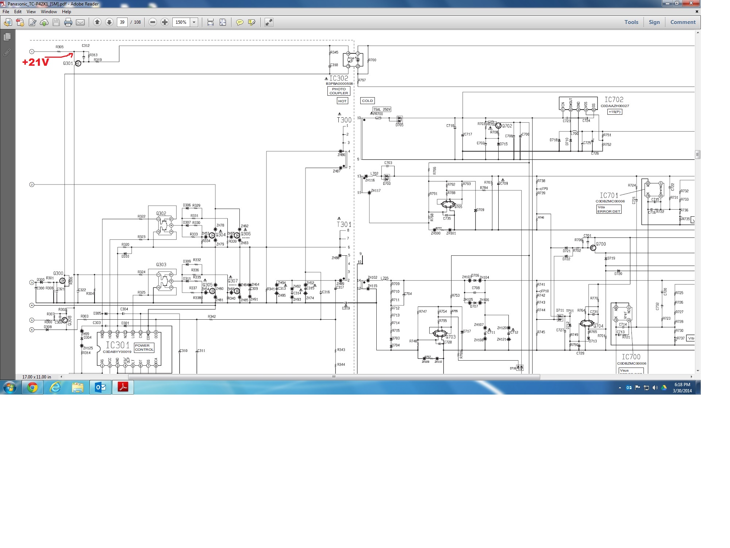Click the page number input field
The width and height of the screenshot is (730, 548).
[x=122, y=22]
